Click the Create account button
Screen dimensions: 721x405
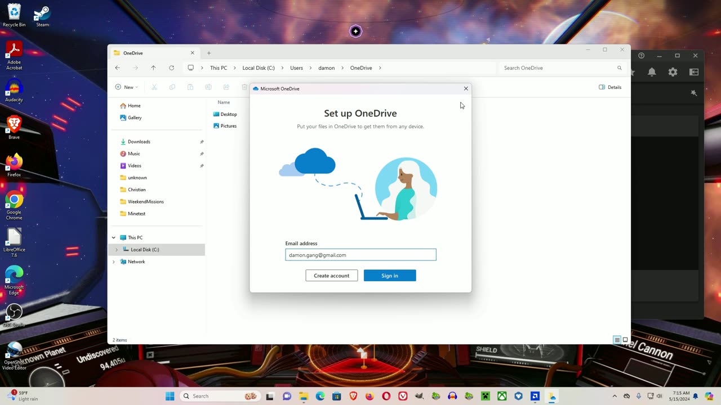pos(332,276)
